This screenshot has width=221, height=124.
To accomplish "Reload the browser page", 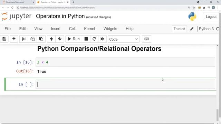I will (12, 8).
